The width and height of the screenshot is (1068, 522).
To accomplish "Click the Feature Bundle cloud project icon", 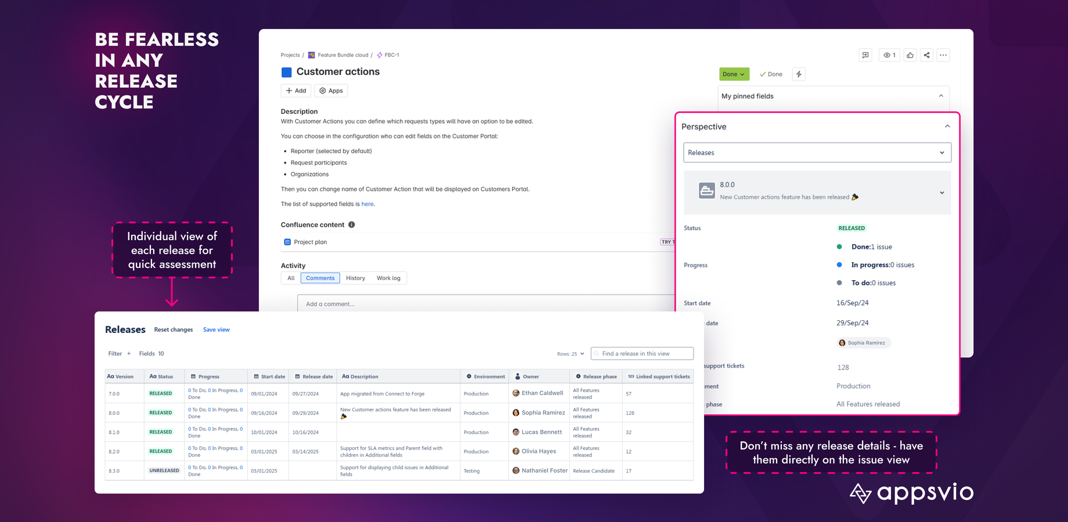I will click(312, 55).
